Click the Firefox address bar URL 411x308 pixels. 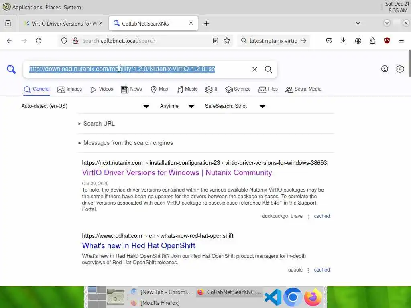[x=119, y=41]
